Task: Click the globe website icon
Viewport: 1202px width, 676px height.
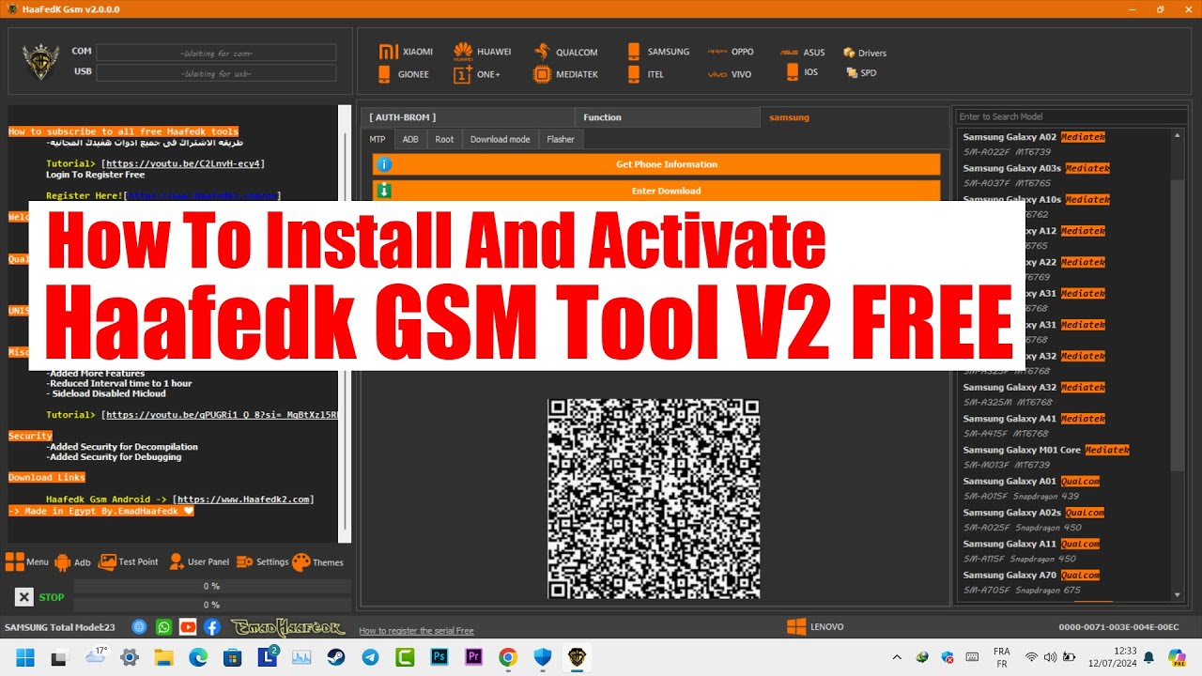Action: click(140, 626)
